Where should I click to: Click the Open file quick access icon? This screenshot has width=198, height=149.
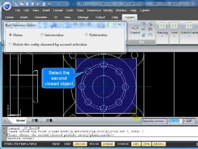[x=22, y=4]
